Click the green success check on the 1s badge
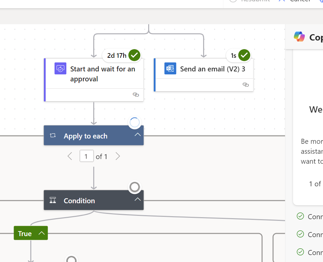 (244, 55)
